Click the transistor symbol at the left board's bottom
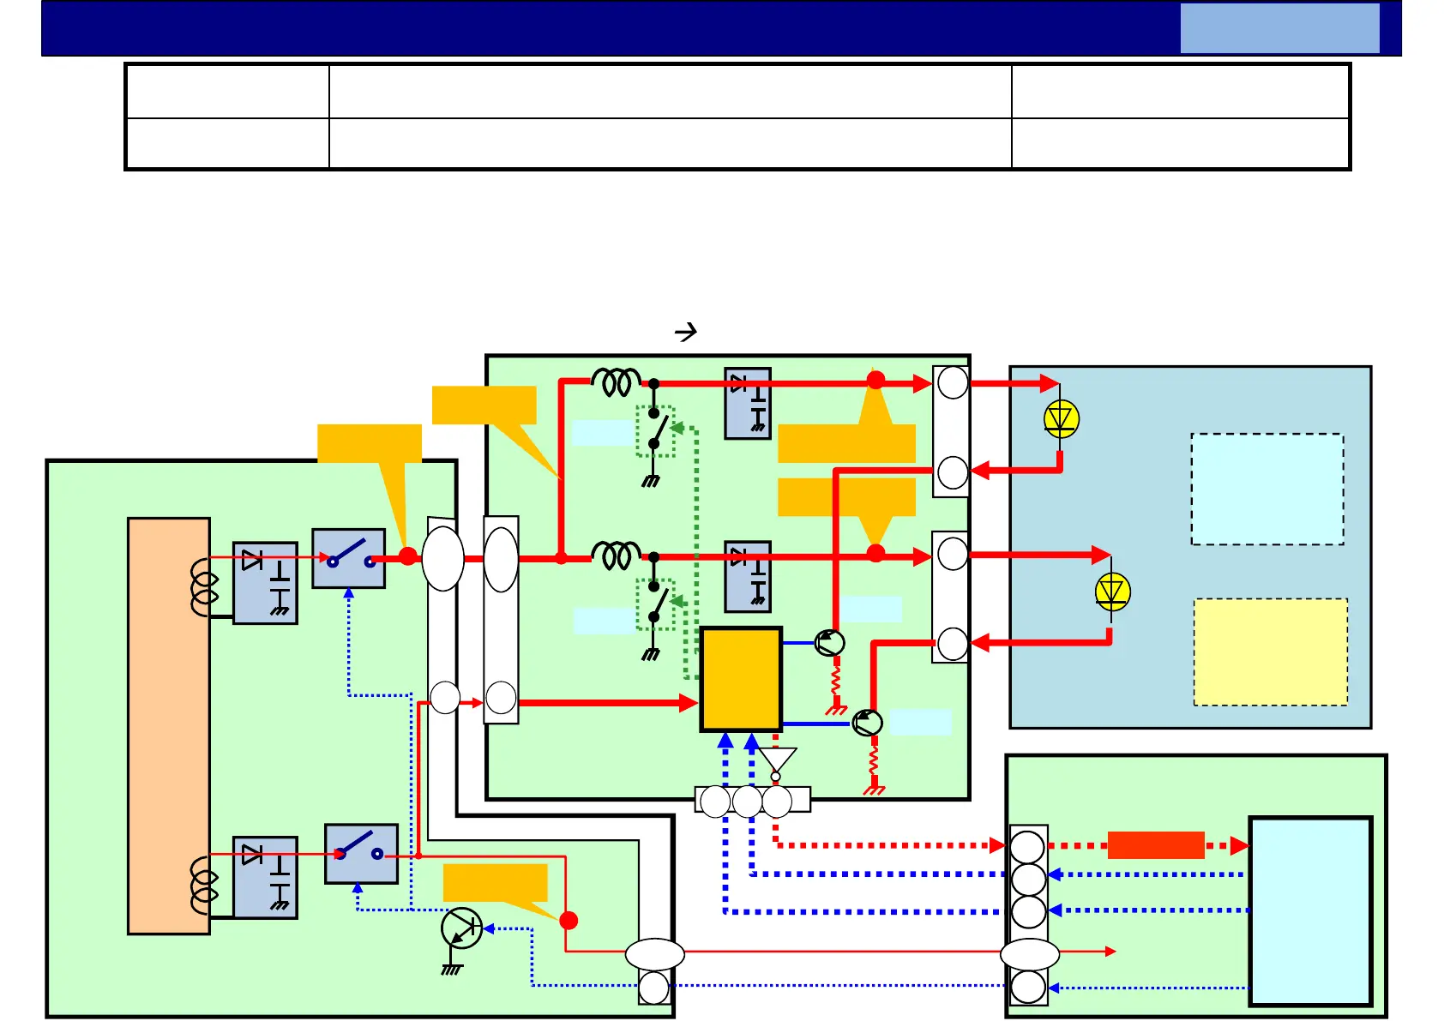 [461, 928]
